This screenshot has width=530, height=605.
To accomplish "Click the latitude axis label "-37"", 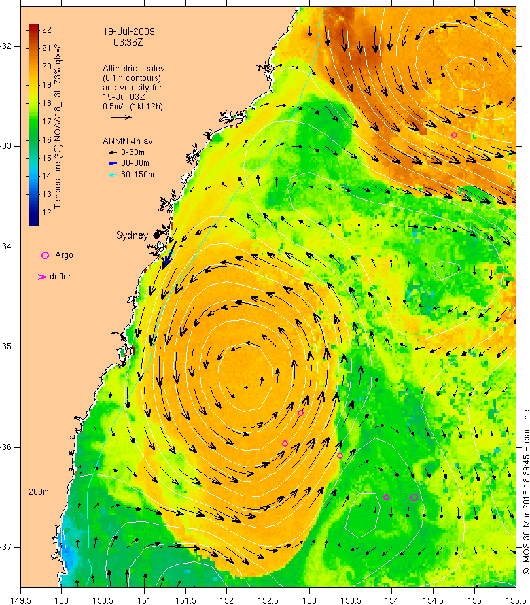I will (x=6, y=547).
